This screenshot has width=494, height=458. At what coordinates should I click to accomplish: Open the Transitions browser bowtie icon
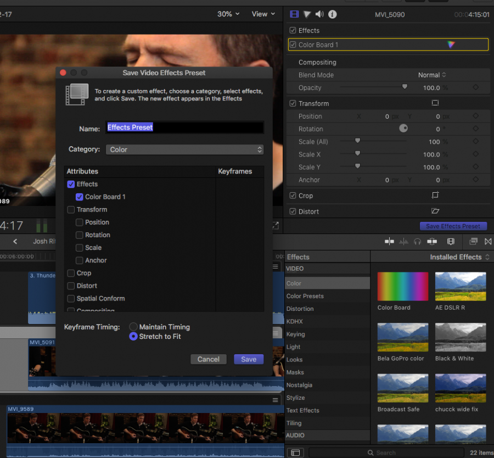(x=488, y=242)
